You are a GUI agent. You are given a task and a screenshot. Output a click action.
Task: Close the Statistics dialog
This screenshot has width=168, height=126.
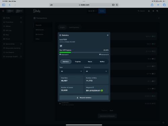pyautogui.click(x=108, y=35)
